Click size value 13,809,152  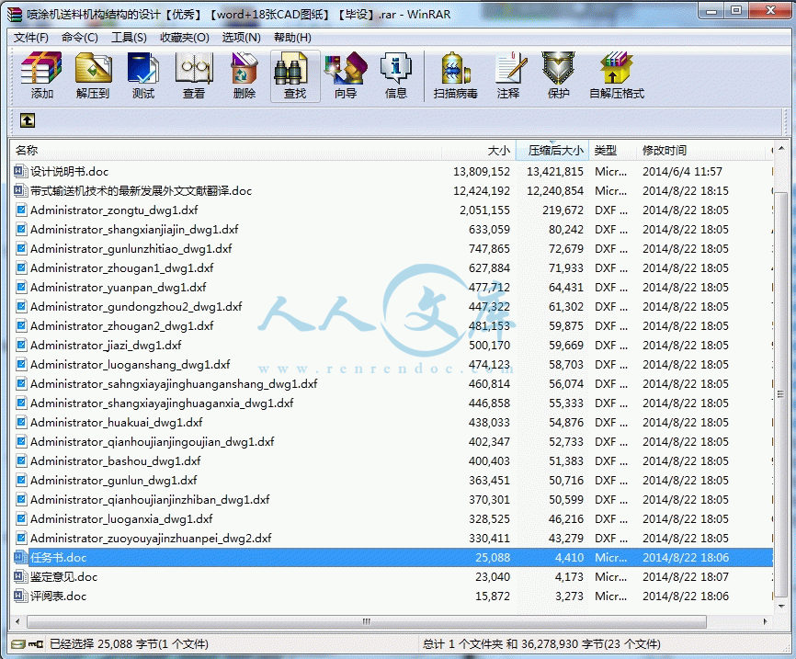click(482, 172)
